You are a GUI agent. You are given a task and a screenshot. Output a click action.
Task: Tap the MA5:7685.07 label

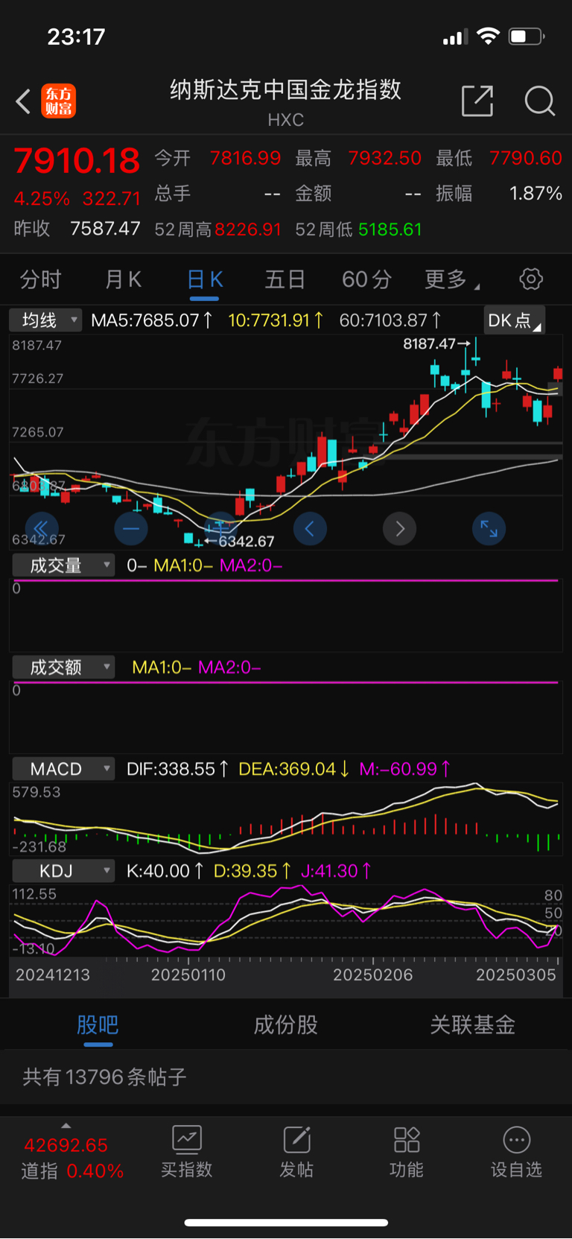151,320
